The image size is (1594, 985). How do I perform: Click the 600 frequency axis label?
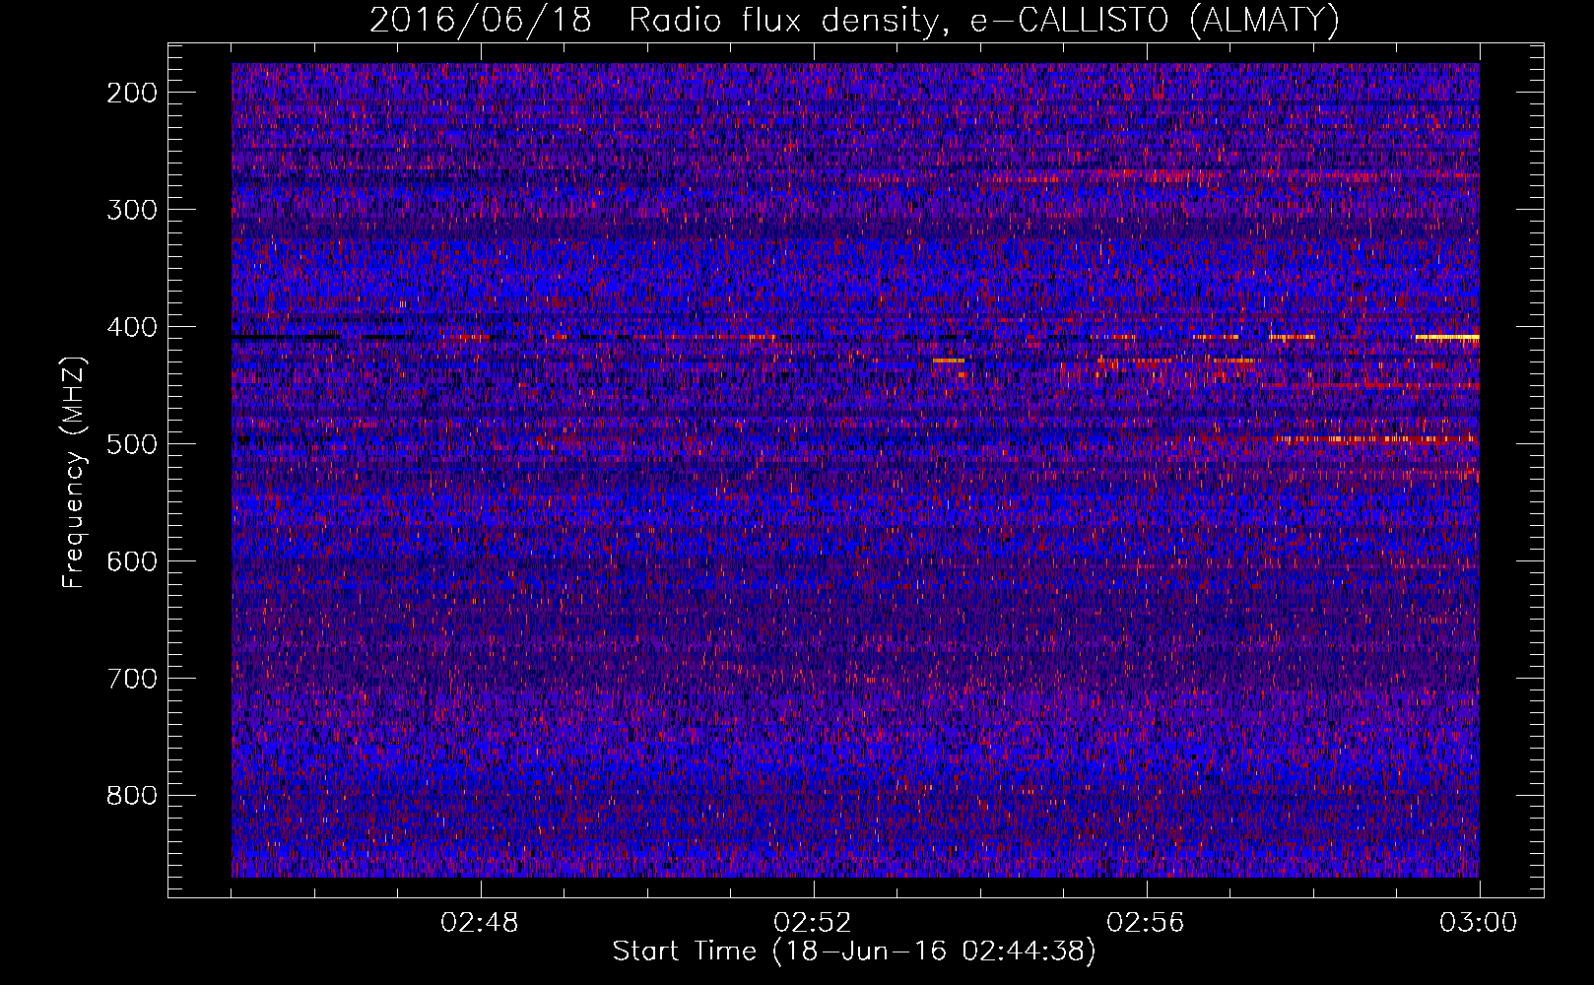pyautogui.click(x=131, y=561)
